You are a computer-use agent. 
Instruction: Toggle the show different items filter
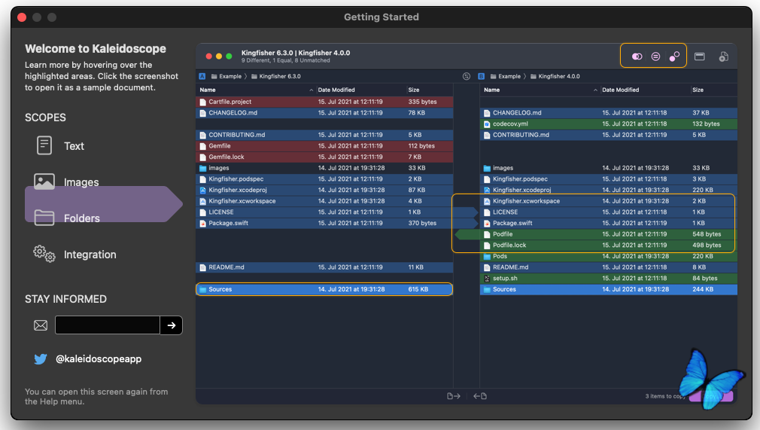(x=637, y=56)
